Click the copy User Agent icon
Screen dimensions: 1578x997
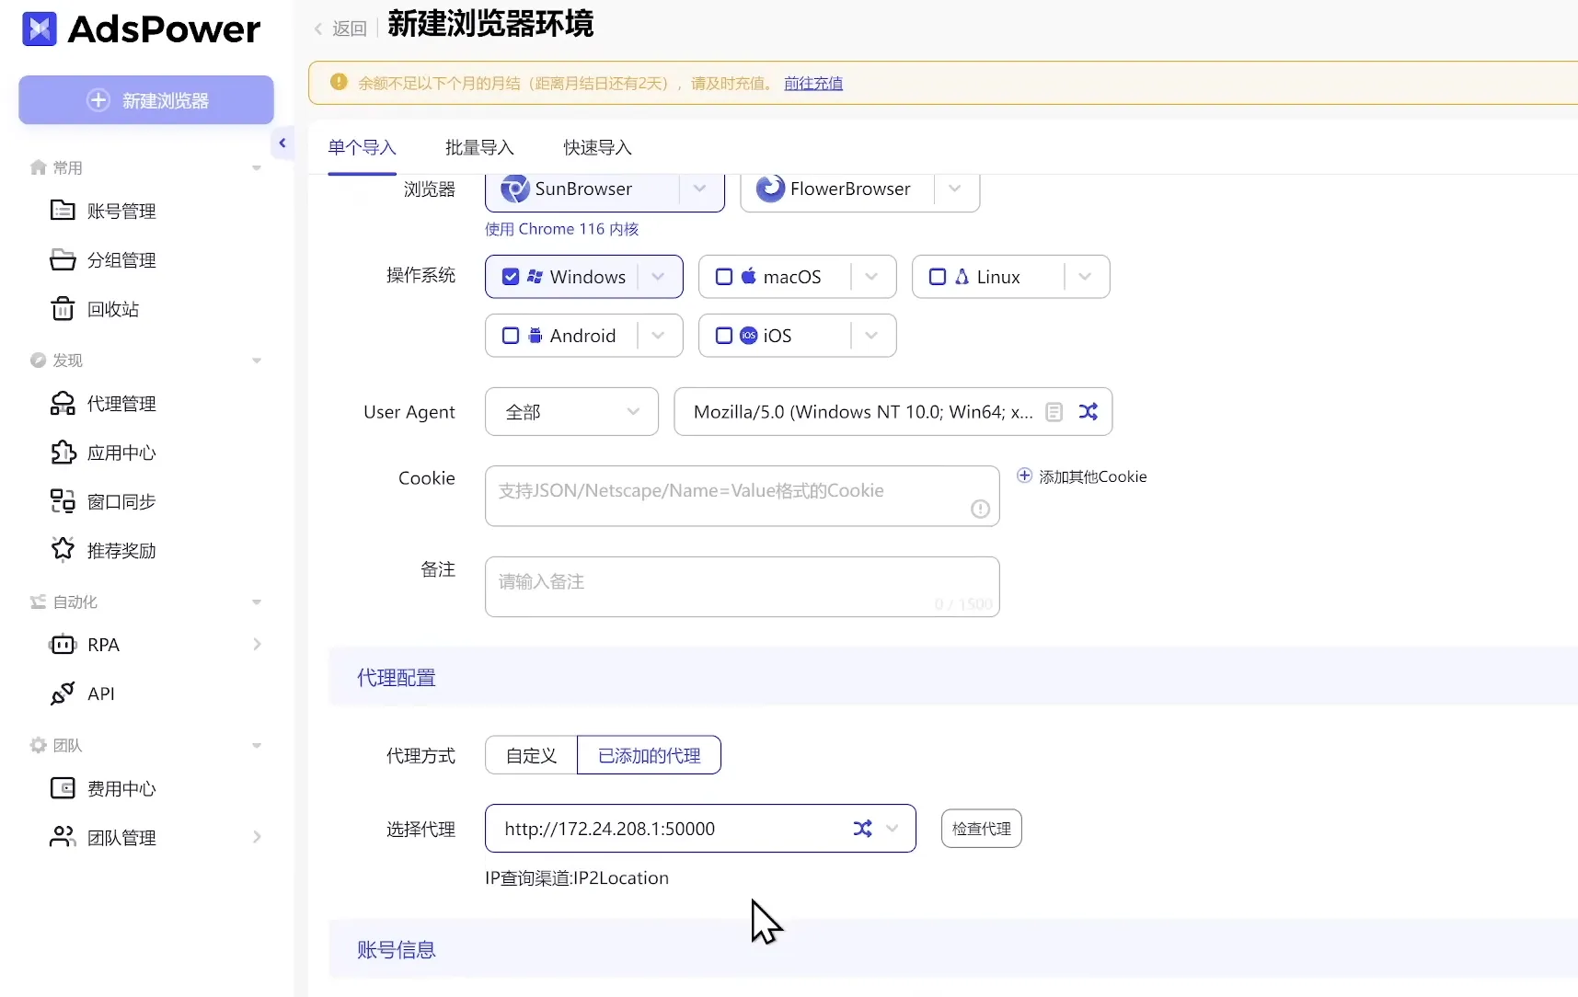click(1054, 411)
